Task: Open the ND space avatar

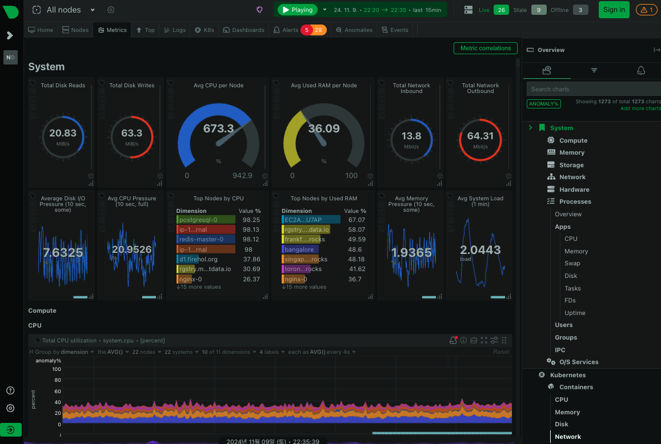Action: [x=10, y=57]
